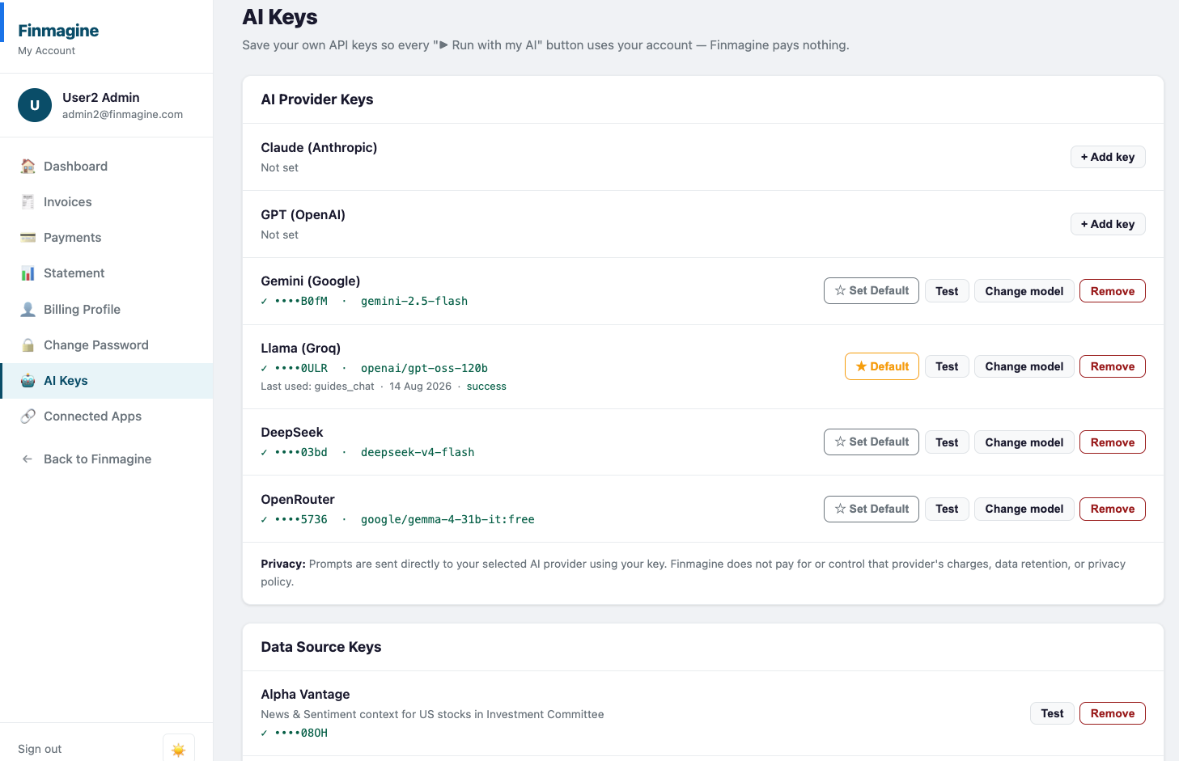Click the AI Keys robot icon
Image resolution: width=1179 pixels, height=761 pixels.
[x=28, y=380]
